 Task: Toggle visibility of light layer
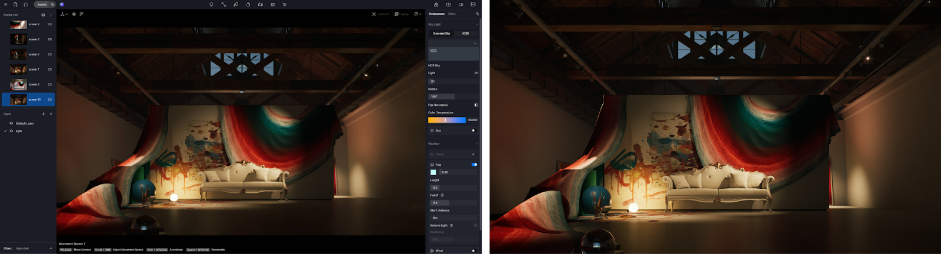coord(11,131)
